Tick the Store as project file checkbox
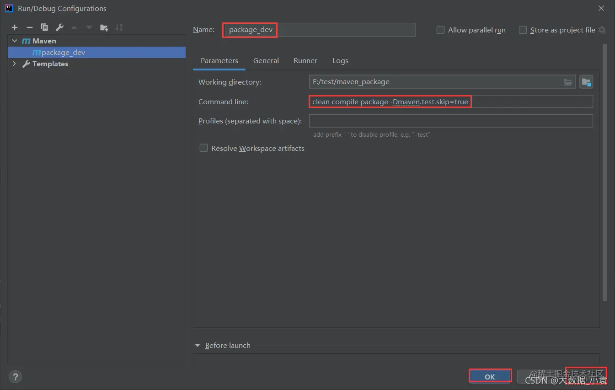615x390 pixels. click(x=523, y=30)
